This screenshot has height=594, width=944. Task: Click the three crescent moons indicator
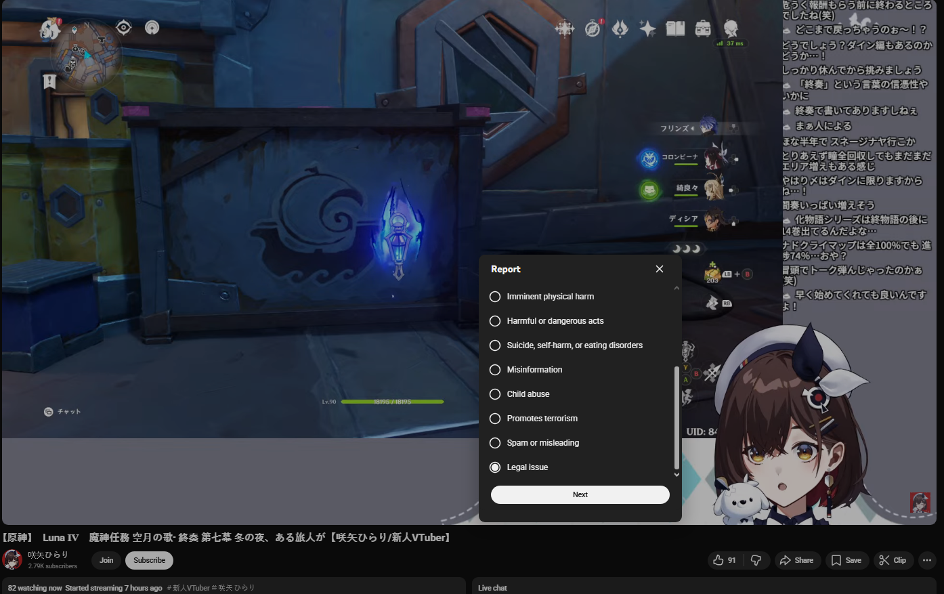pos(687,249)
